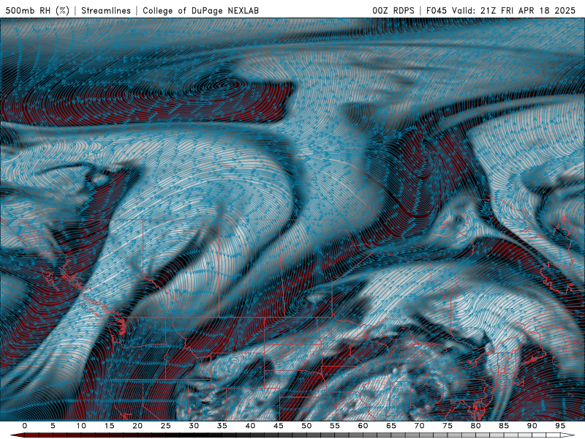585x439 pixels.
Task: Click the "25" tick label on the legend
Action: click(x=166, y=426)
